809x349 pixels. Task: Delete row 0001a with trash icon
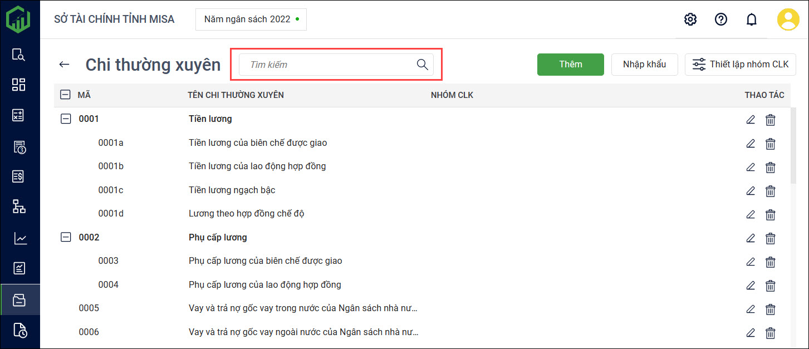(771, 144)
